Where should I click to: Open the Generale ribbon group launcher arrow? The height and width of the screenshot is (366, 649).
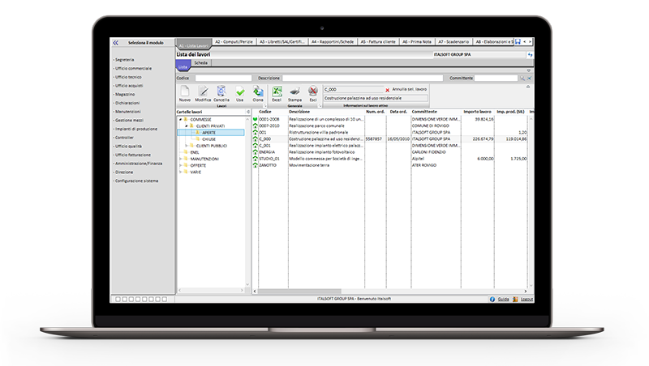pos(319,106)
